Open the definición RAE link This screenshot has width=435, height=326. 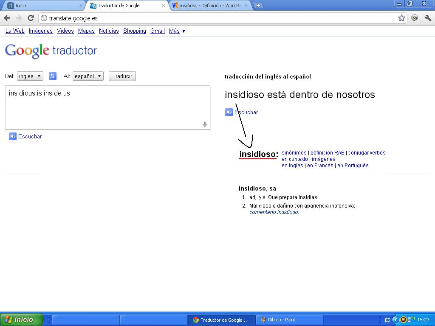328,153
